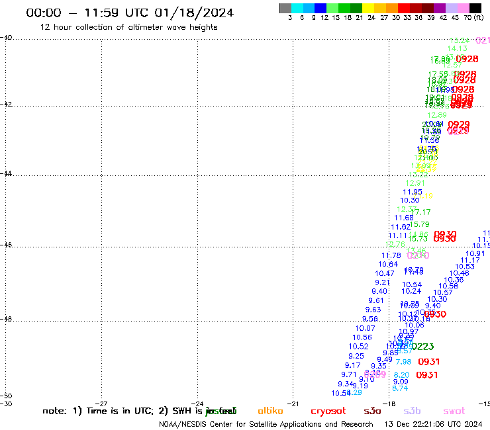Image resolution: width=490 pixels, height=430 pixels.
Task: Click the 'cryosat' satellite legend label
Action: pos(328,411)
